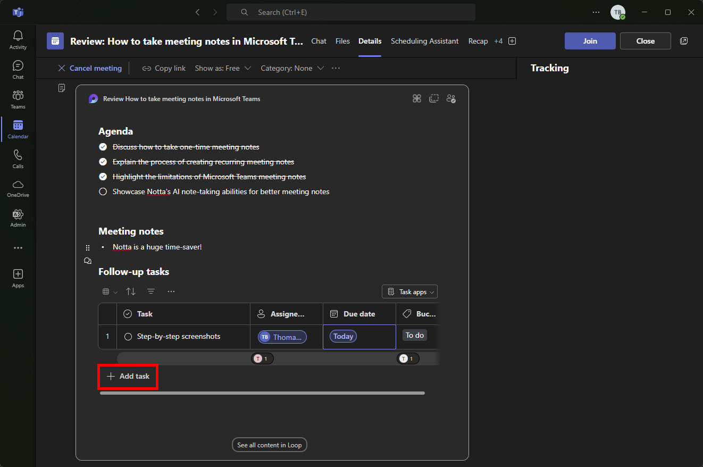Filter the task list
The image size is (703, 467).
point(151,291)
